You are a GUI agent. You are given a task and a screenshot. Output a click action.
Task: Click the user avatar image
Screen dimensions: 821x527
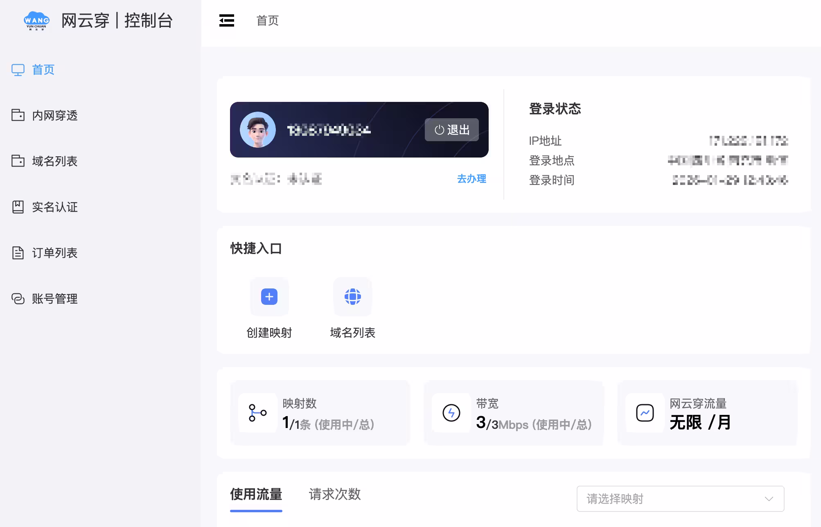(258, 130)
